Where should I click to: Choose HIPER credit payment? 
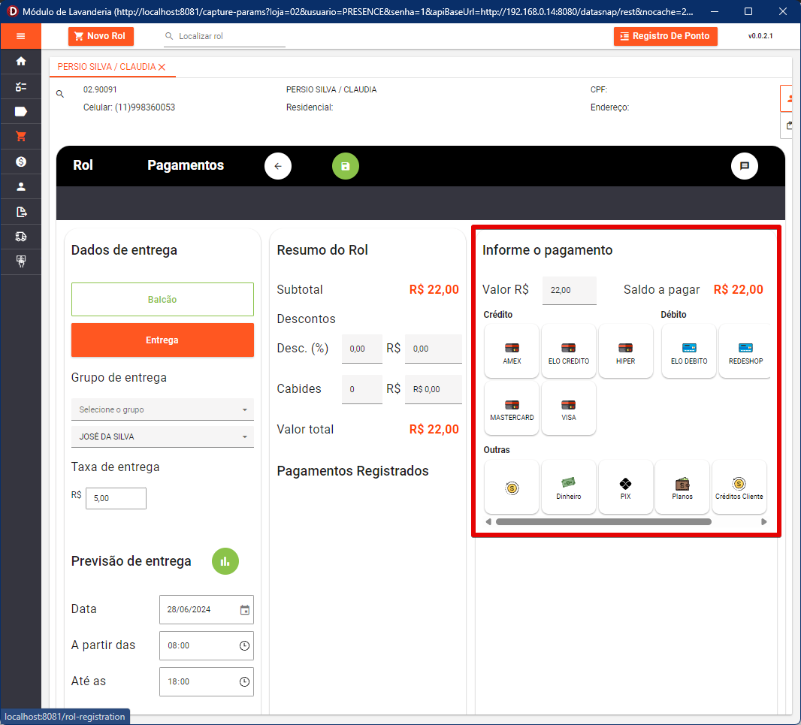point(625,352)
